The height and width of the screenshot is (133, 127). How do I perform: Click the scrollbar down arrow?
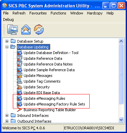(x=121, y=120)
